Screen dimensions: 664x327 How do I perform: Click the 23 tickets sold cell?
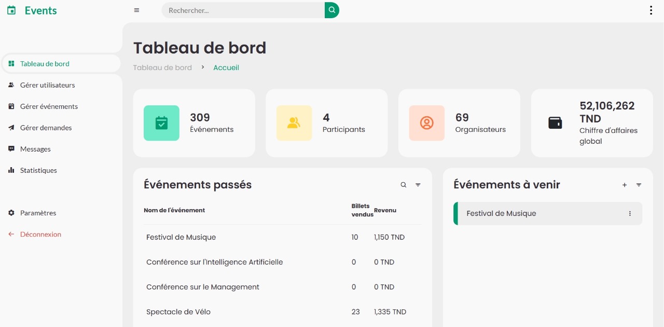coord(355,312)
